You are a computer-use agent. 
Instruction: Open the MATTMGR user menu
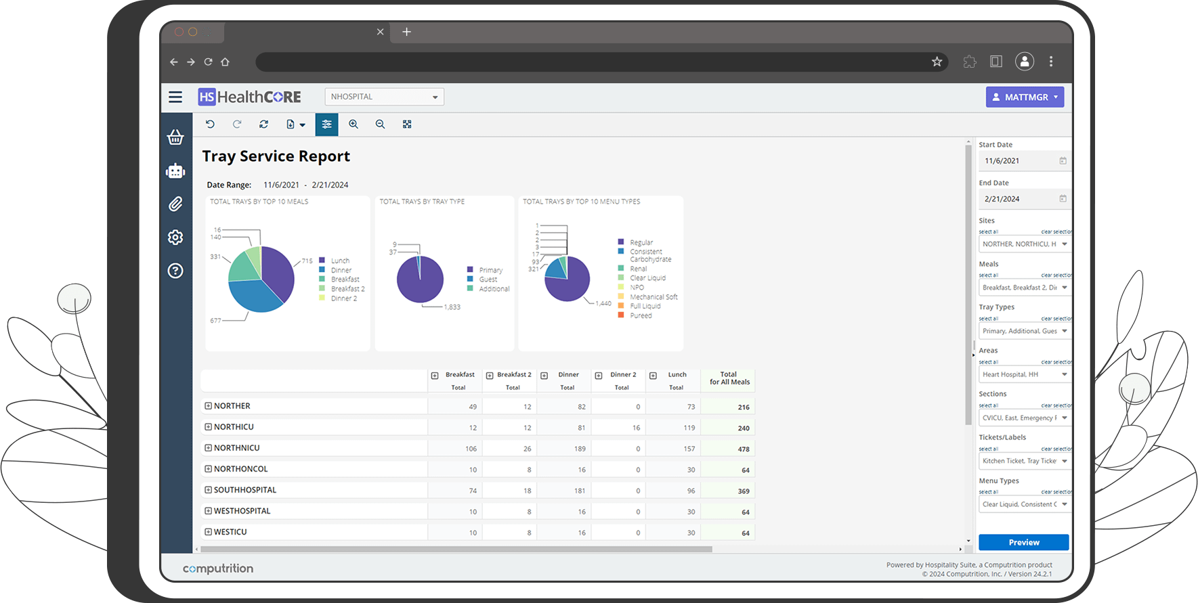point(1024,97)
